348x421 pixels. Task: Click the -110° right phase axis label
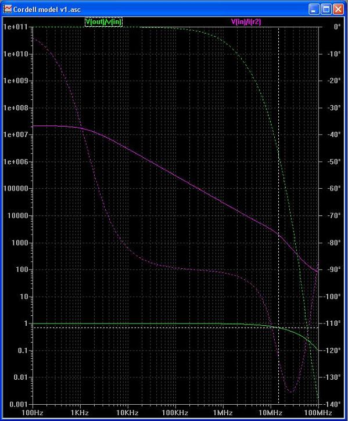332,323
